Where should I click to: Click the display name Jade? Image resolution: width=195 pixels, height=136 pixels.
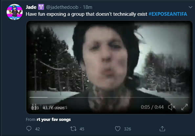pos(31,7)
